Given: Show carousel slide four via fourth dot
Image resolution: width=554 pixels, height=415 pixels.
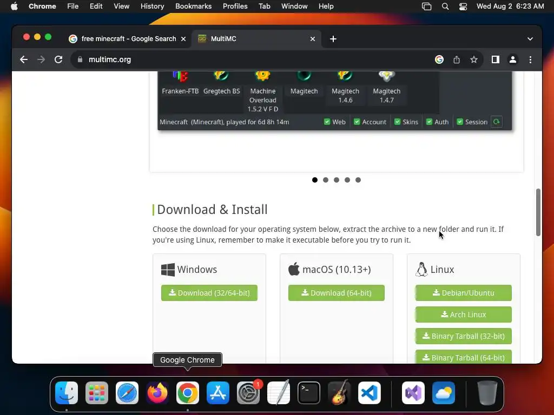Looking at the screenshot, I should 347,180.
